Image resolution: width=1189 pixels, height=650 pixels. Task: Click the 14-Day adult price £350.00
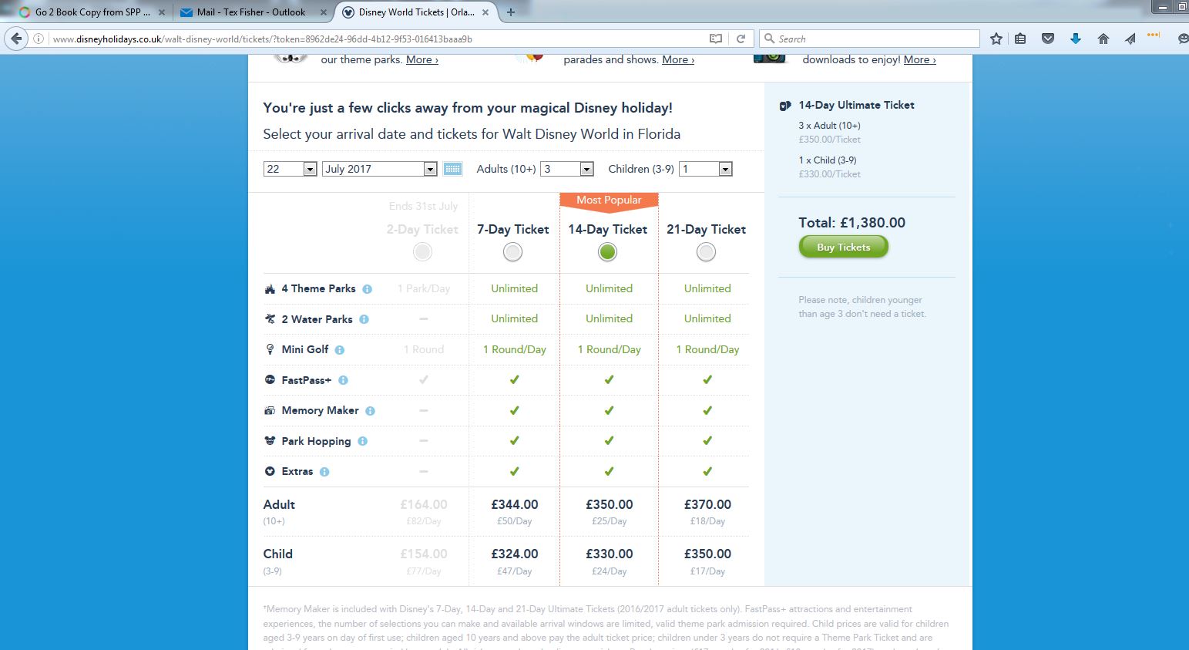(x=610, y=504)
